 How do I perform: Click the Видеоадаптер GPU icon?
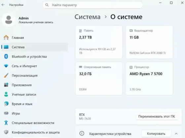[x=131, y=31]
